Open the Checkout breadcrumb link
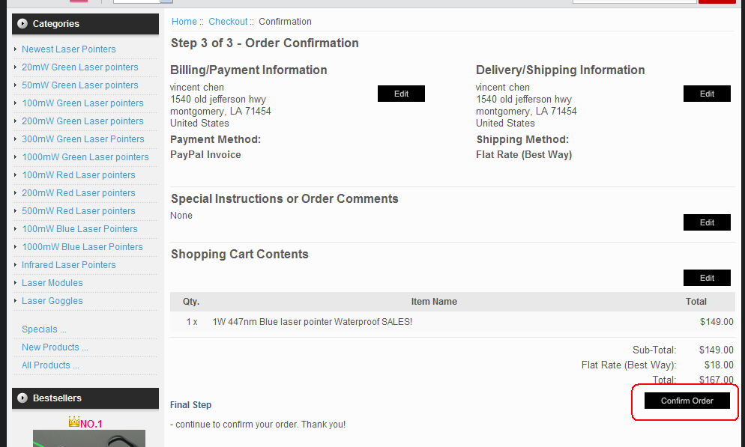 tap(228, 22)
